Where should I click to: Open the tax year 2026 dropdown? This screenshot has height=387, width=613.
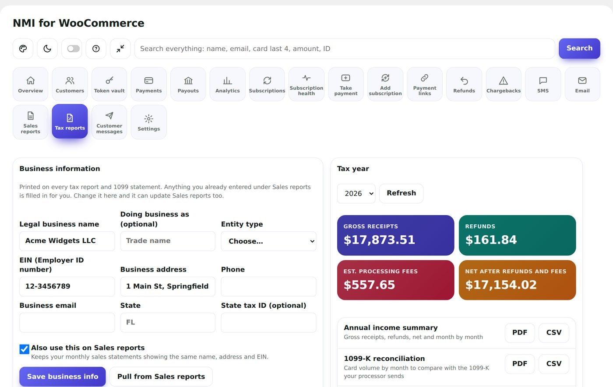click(356, 193)
